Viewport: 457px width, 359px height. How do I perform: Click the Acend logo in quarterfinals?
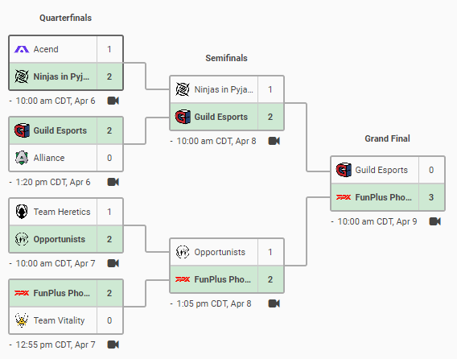(22, 49)
